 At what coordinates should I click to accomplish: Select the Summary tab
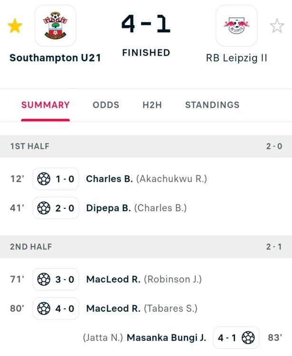tap(46, 105)
